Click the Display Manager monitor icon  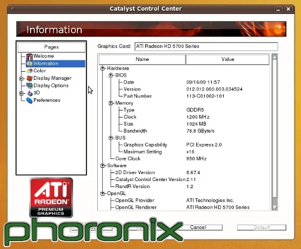(30, 78)
